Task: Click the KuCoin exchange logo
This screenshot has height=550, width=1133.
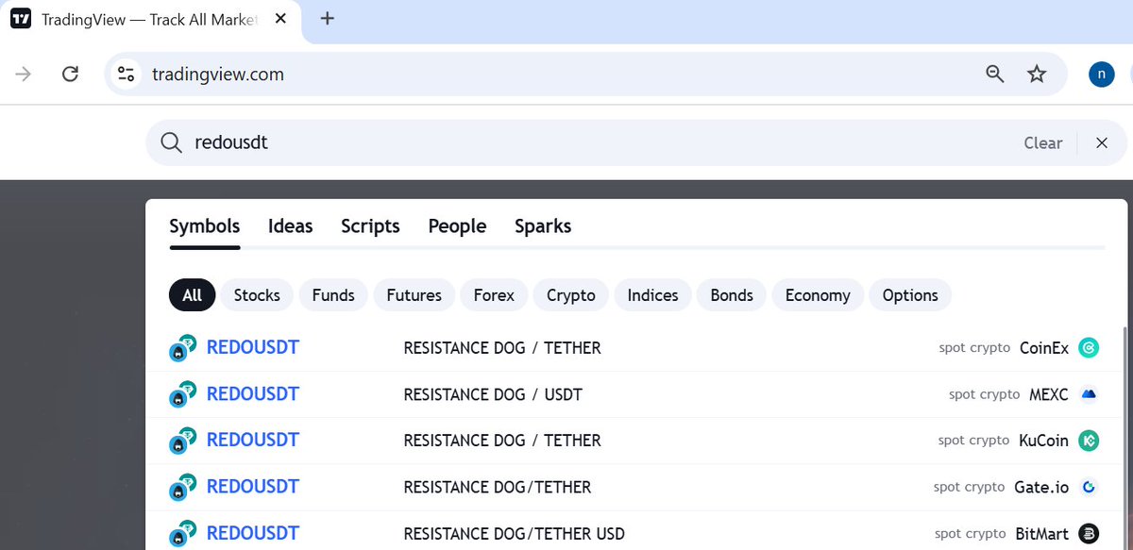Action: [1088, 441]
